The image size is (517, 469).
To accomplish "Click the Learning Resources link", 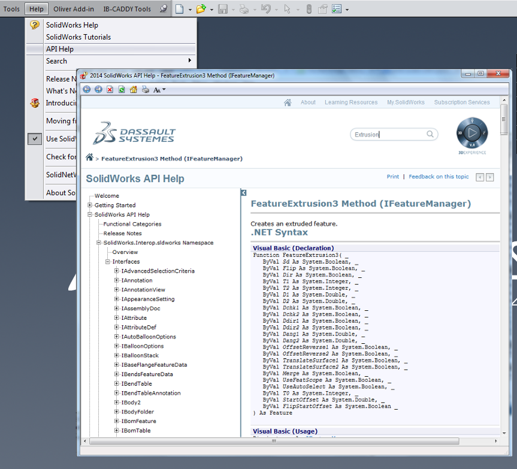I will pyautogui.click(x=351, y=102).
